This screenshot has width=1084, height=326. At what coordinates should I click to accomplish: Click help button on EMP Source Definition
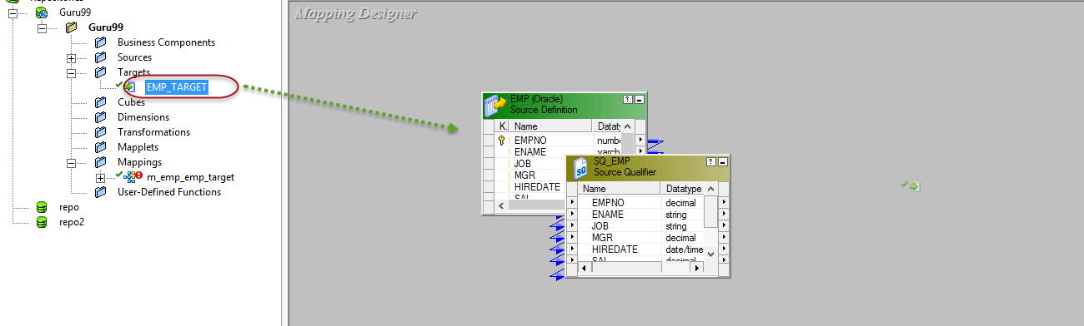point(628,98)
